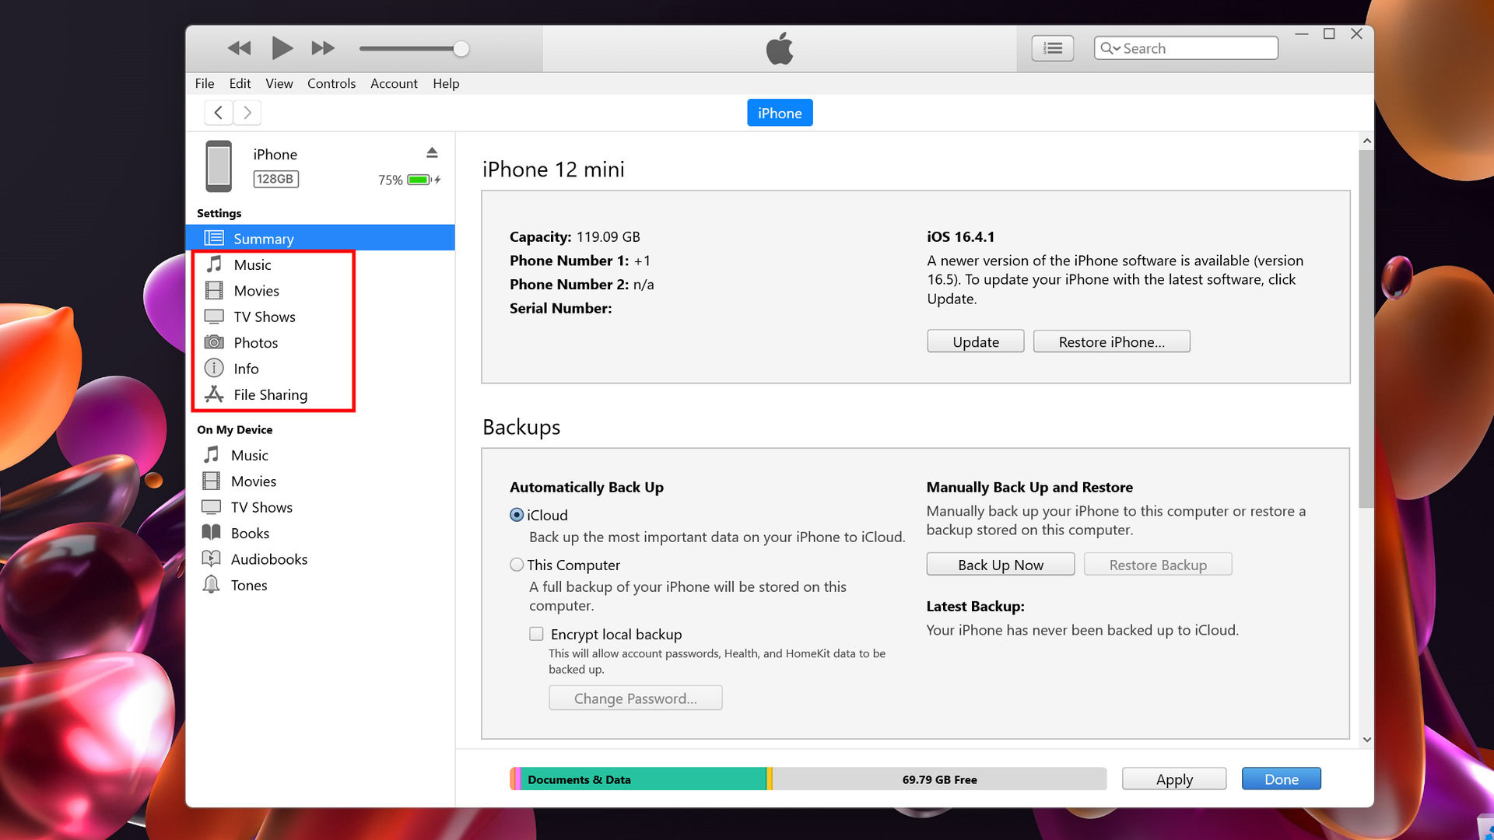Select This Computer backup radio button
This screenshot has height=840, width=1494.
pyautogui.click(x=517, y=565)
